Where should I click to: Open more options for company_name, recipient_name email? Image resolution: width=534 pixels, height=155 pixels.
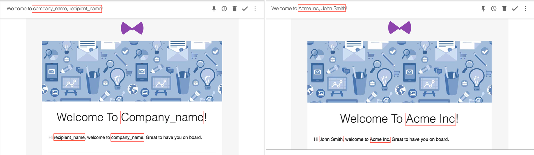pos(255,9)
